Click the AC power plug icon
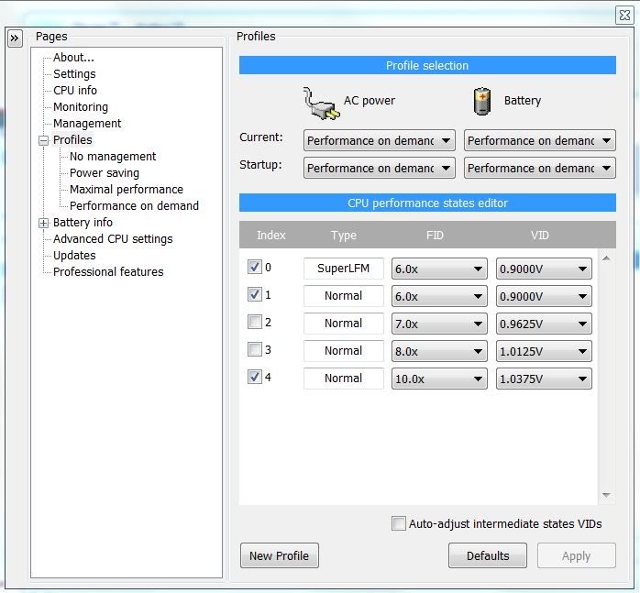This screenshot has width=640, height=593. 321,104
